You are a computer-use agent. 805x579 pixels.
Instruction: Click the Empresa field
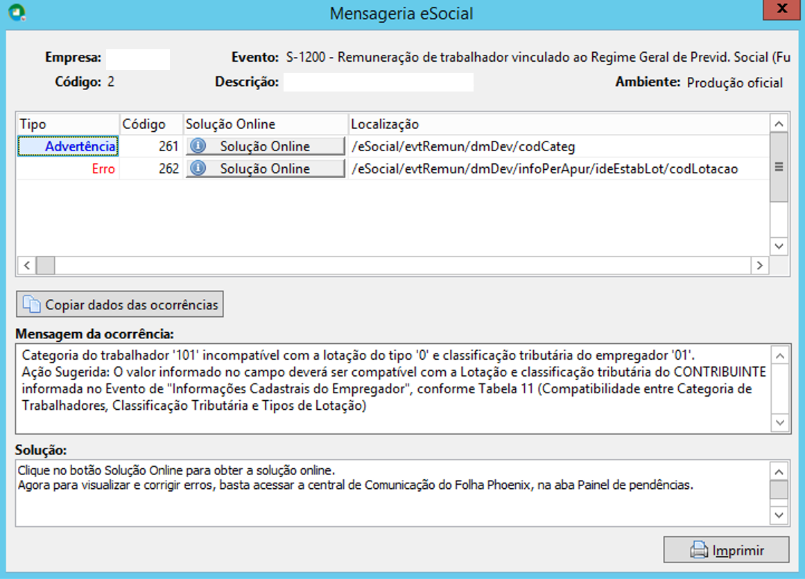137,59
